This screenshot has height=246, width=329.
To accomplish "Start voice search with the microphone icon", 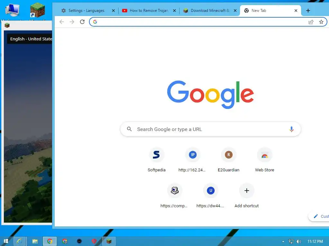I will 291,129.
